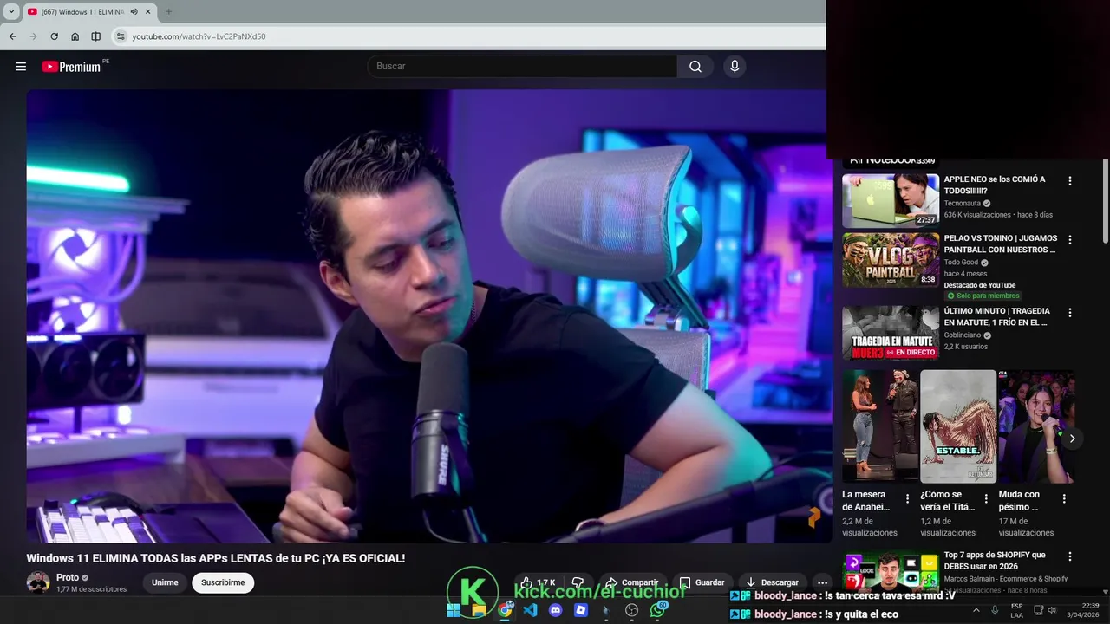Open the taskbar clock showing 22:39
The width and height of the screenshot is (1110, 624).
click(x=1083, y=610)
